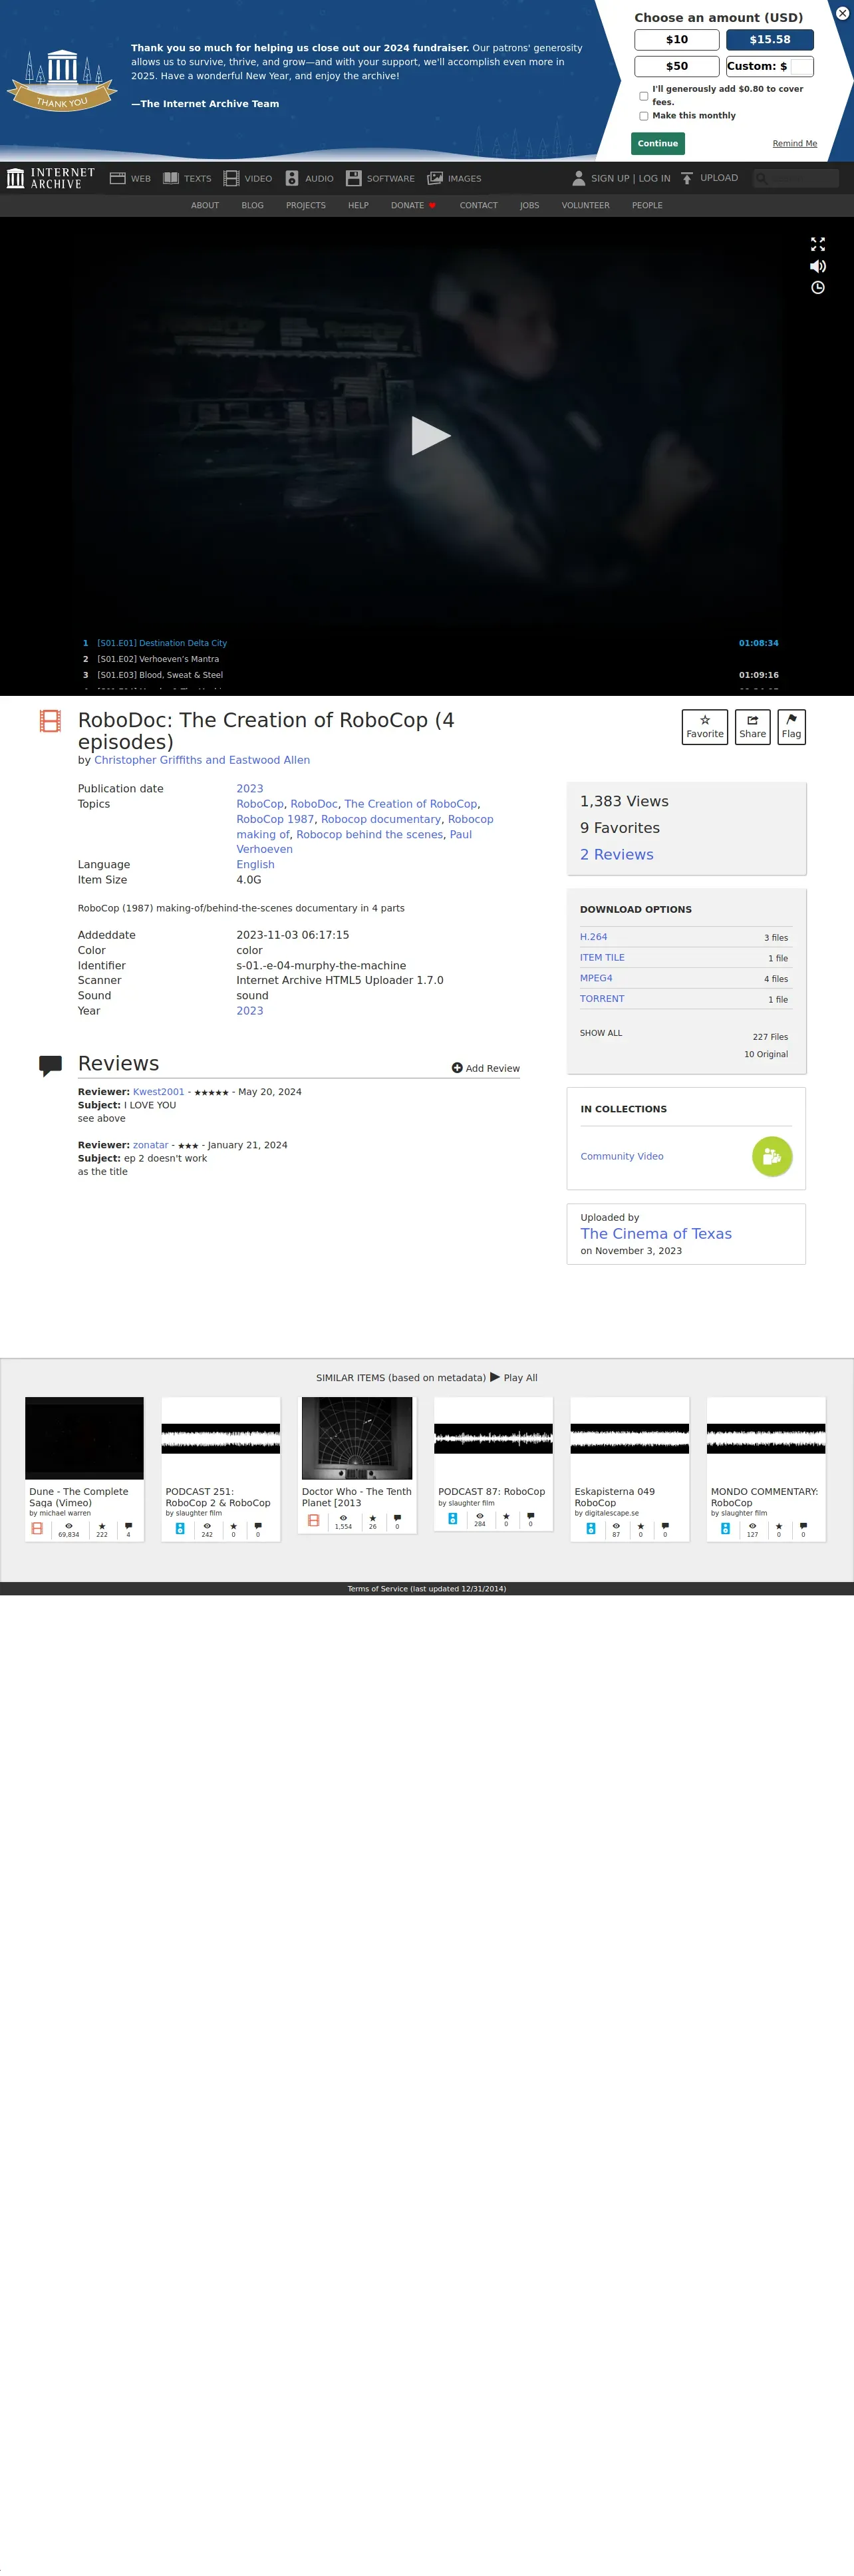Toggle fullscreen video icon
Screen dimensions: 854x2576
(818, 244)
